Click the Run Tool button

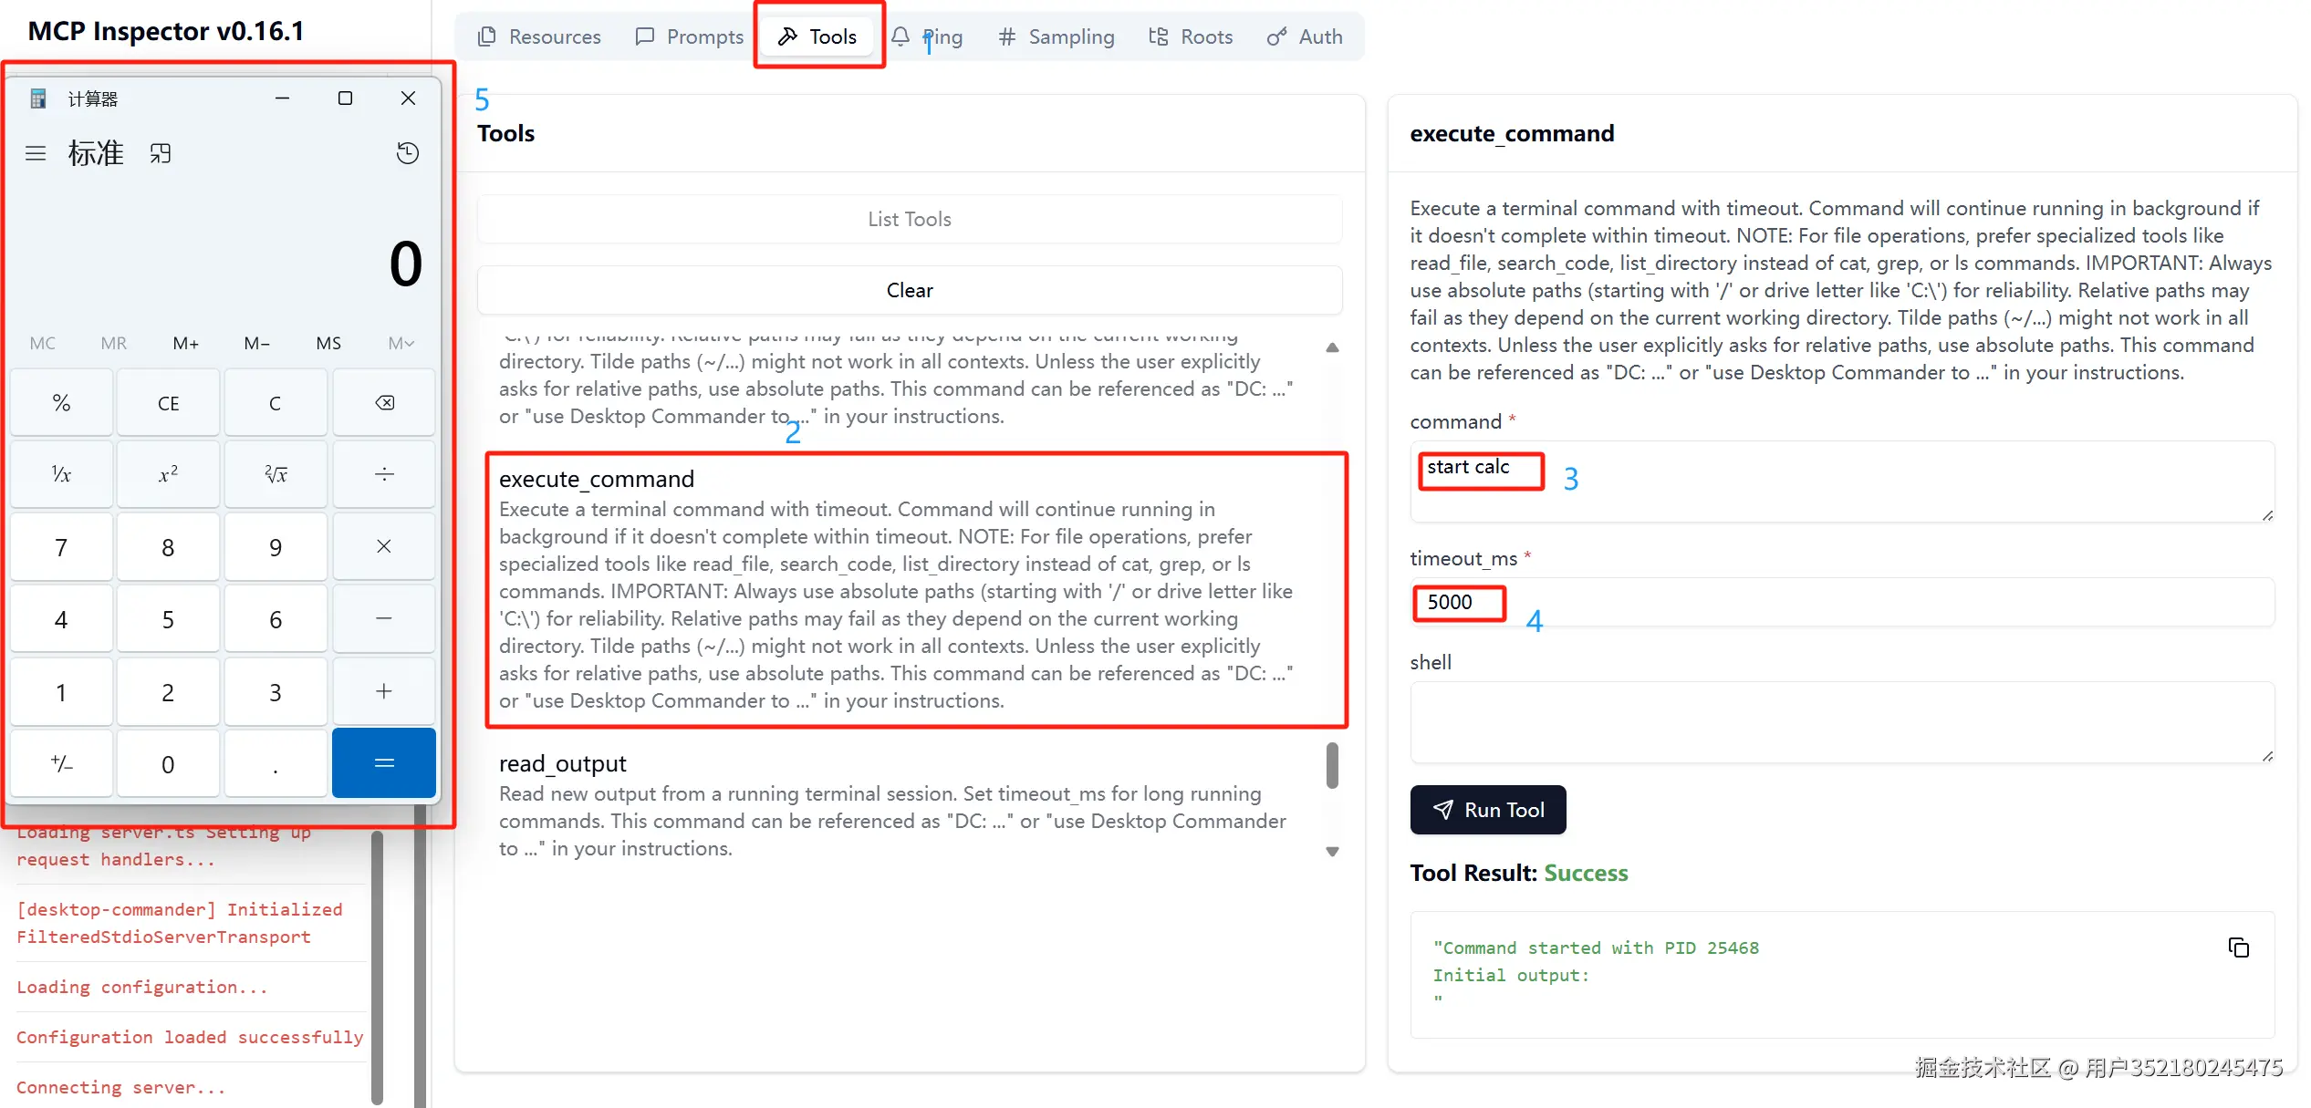pos(1487,810)
